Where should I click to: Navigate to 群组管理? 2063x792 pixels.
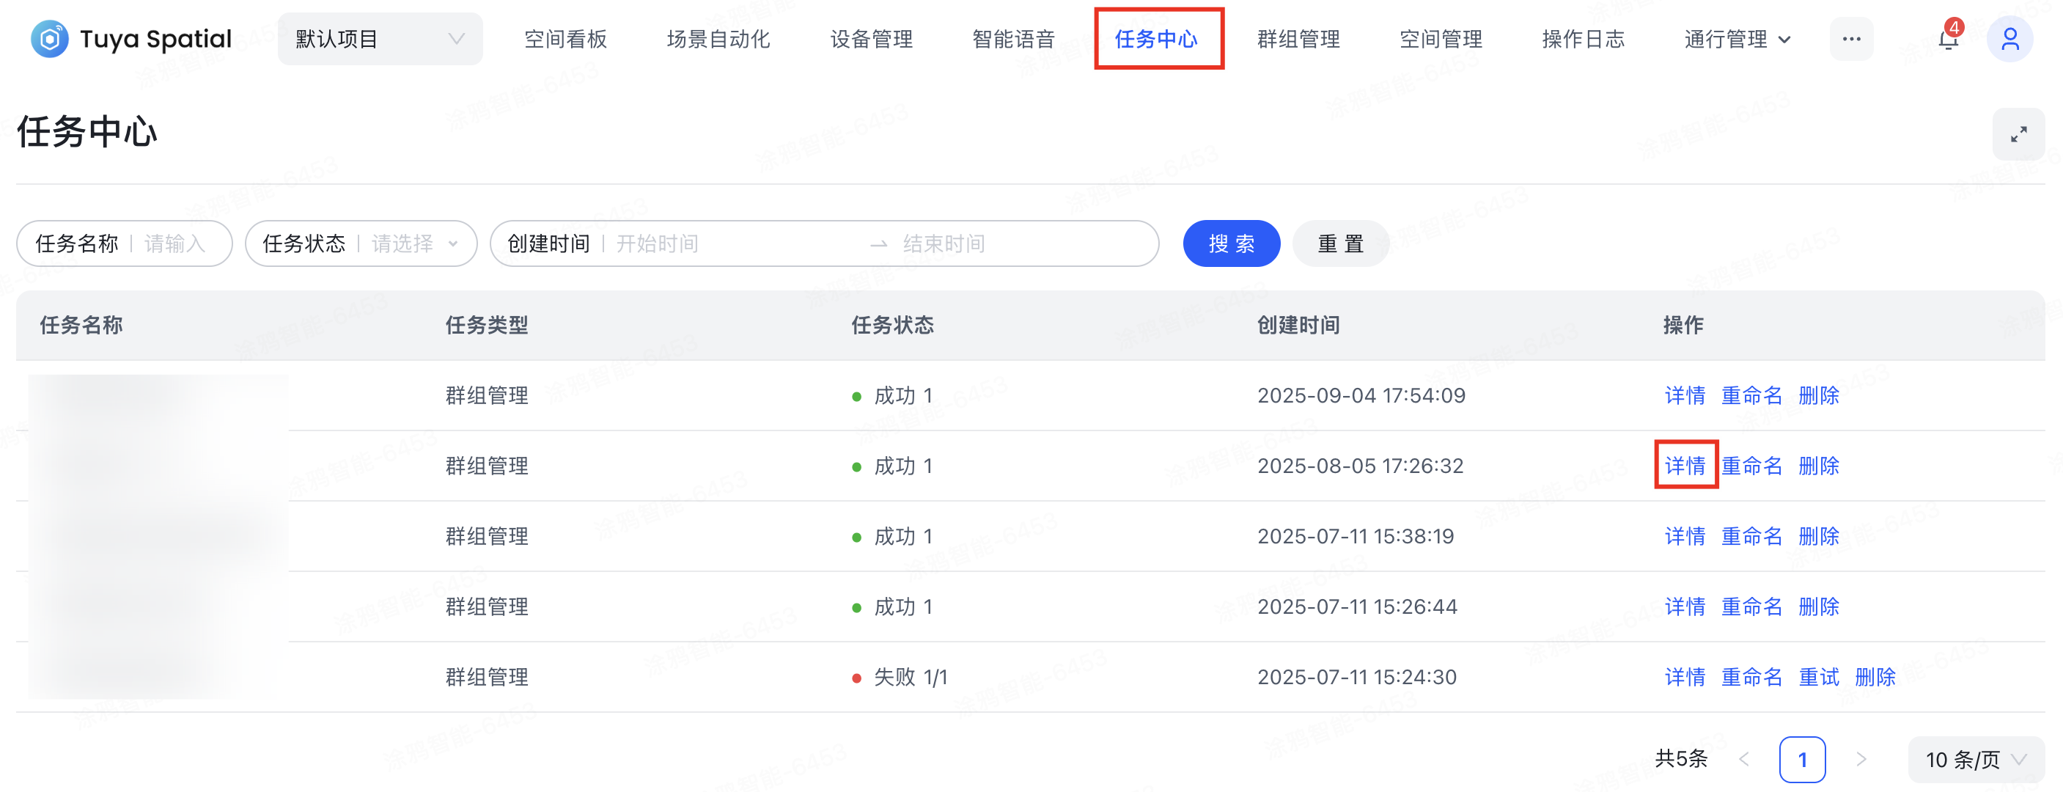click(1298, 37)
